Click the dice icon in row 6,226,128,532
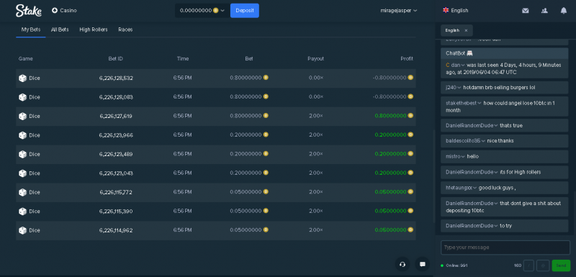 [x=23, y=78]
